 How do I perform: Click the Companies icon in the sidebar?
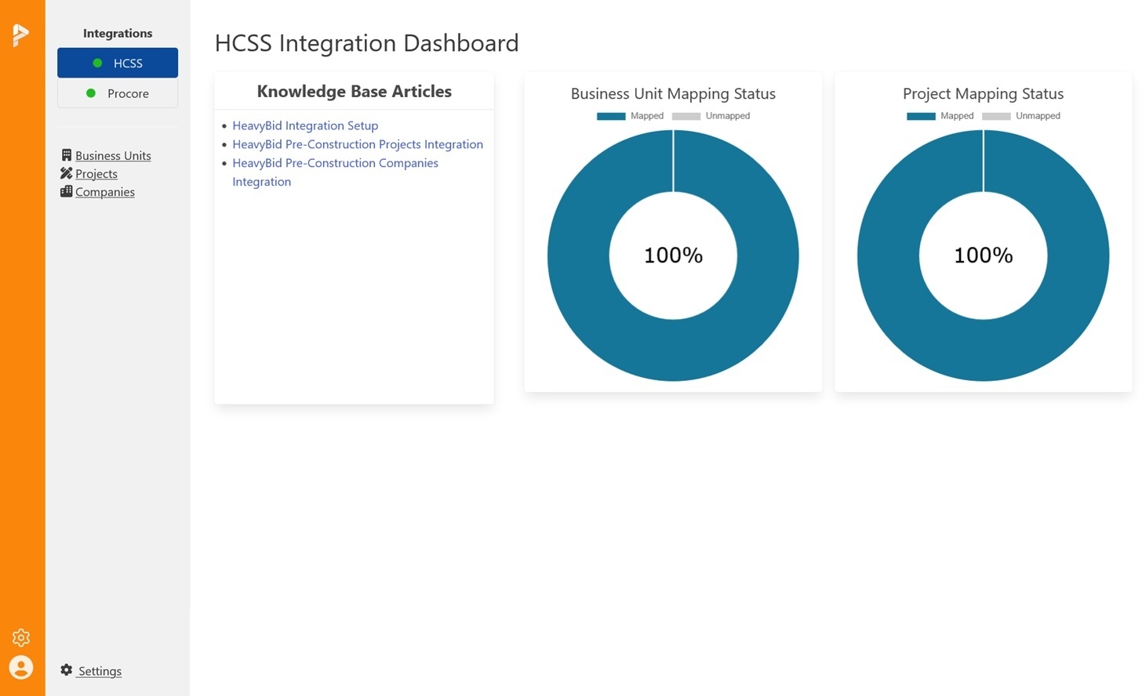67,191
